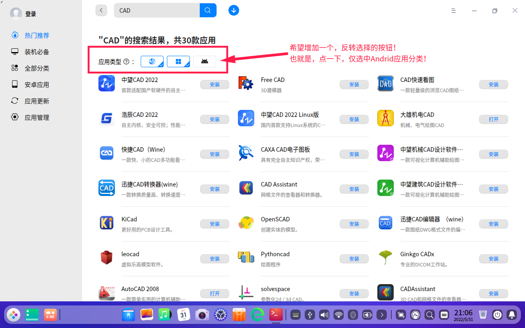Viewport: 525px width, 328px height.
Task: Click the 登录 login avatar
Action: [x=16, y=14]
